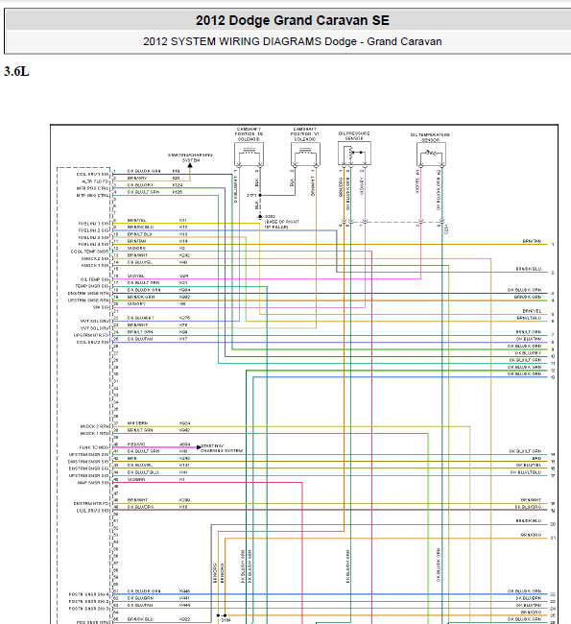
Task: Click the KNOCK 2 RTN pin label
Action: click(x=94, y=426)
